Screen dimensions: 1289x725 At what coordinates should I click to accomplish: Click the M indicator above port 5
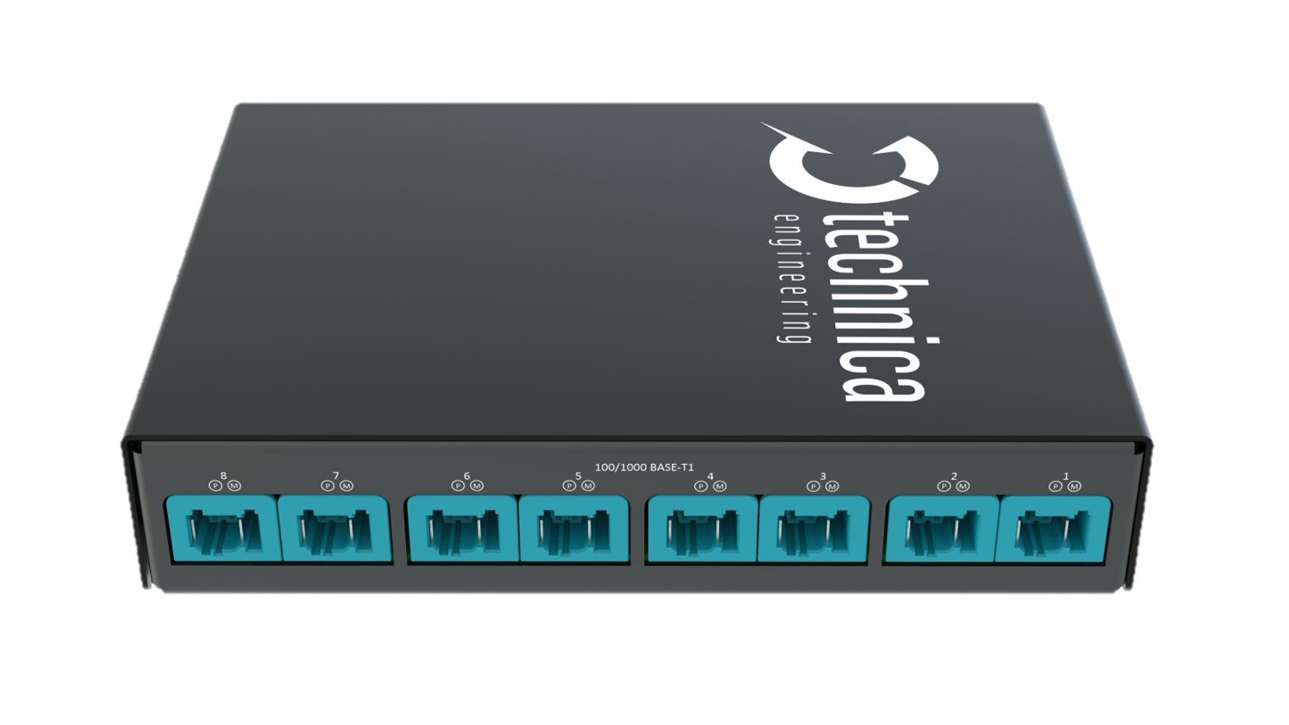[x=588, y=486]
